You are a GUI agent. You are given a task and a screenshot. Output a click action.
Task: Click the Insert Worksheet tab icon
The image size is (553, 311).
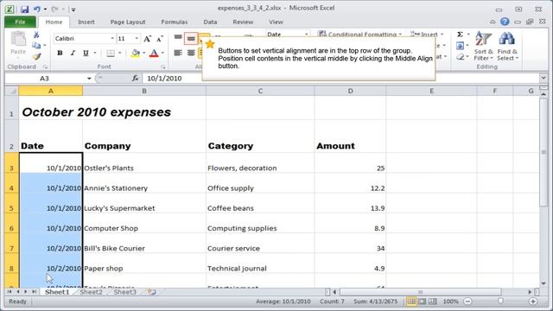click(152, 292)
